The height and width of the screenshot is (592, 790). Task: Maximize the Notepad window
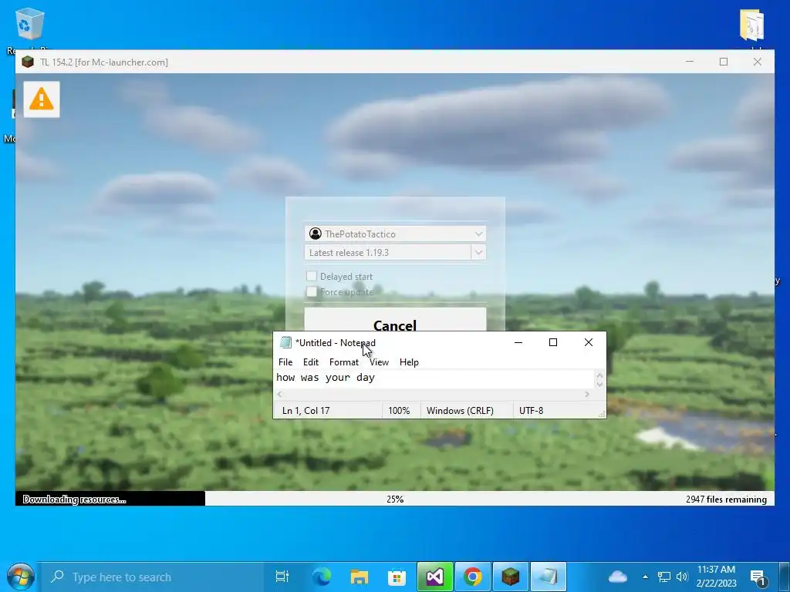point(552,342)
